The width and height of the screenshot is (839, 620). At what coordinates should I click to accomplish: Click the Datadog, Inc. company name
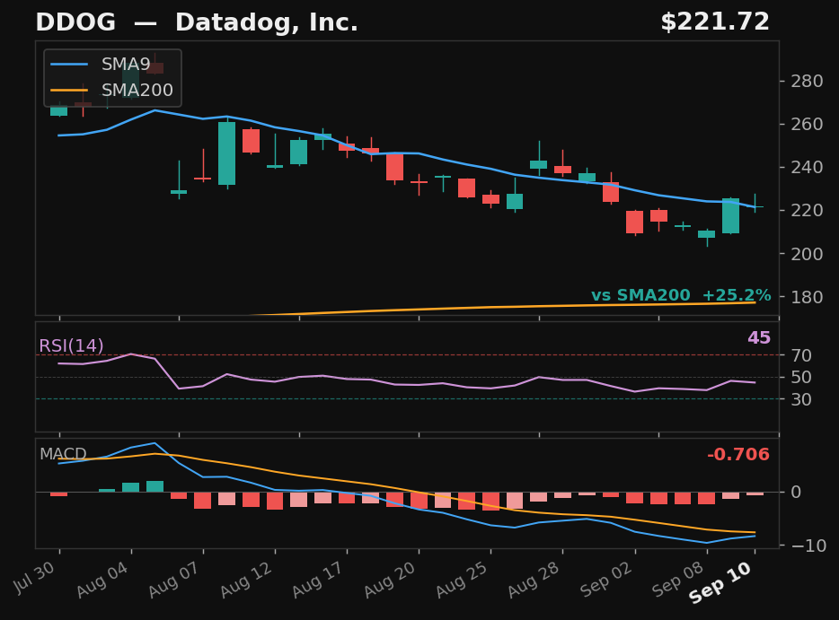coord(267,23)
